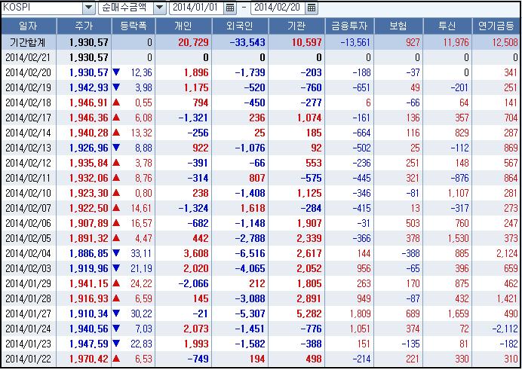Click the total institution value 10,597

[x=306, y=42]
